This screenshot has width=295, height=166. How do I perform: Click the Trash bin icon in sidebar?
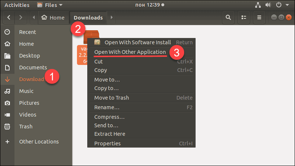tap(7, 127)
